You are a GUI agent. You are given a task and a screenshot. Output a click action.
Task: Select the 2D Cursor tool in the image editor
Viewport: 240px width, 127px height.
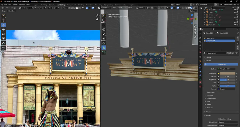3,20
